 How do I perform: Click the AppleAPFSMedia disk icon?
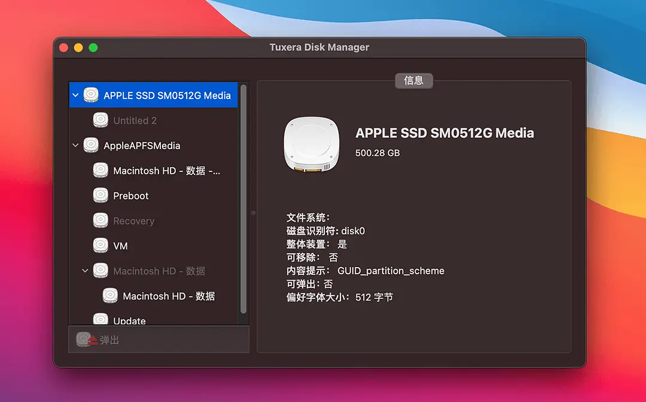[91, 145]
